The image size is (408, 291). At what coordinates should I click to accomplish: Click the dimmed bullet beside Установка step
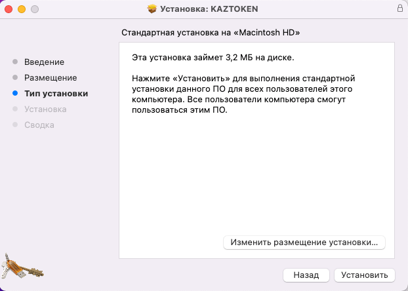pos(15,109)
